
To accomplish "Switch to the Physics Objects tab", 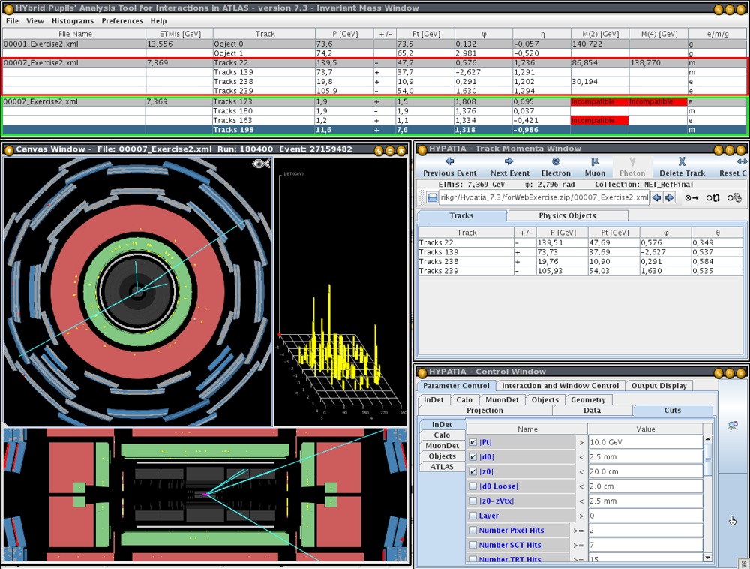I will pos(567,216).
